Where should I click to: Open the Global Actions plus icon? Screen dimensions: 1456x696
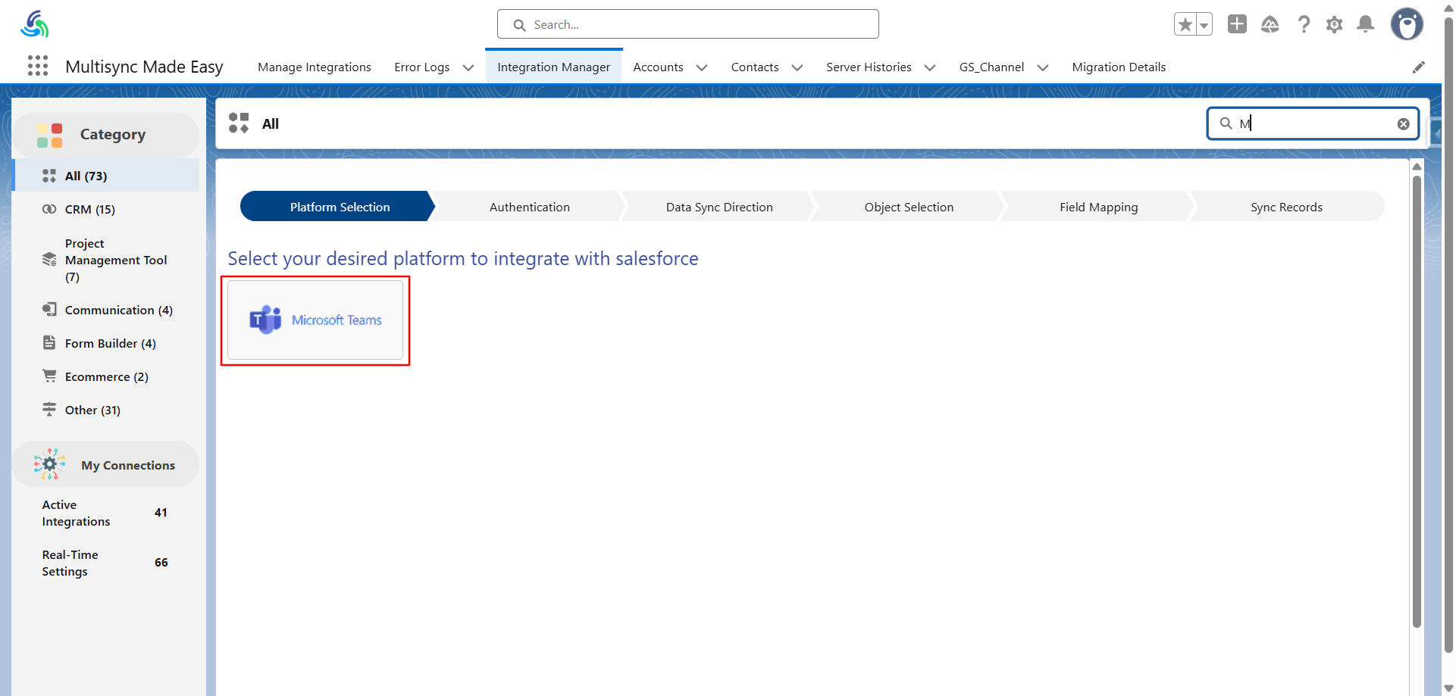[x=1237, y=24]
